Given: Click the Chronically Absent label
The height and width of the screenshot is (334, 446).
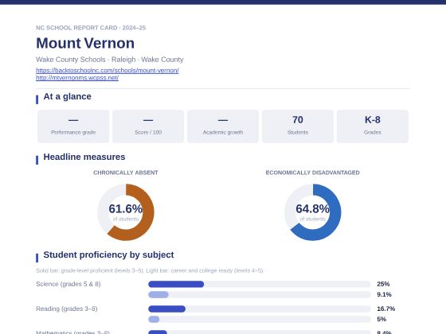Looking at the screenshot, I should click(x=126, y=173).
